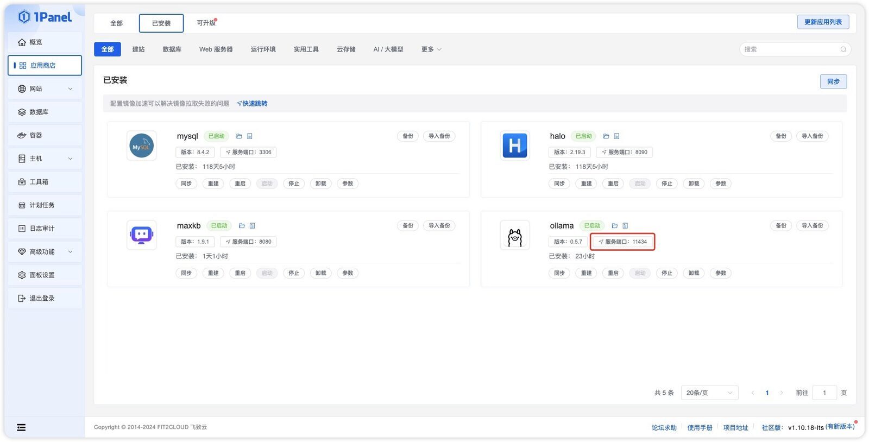Select the 云存储 category filter
869x442 pixels.
pyautogui.click(x=346, y=49)
